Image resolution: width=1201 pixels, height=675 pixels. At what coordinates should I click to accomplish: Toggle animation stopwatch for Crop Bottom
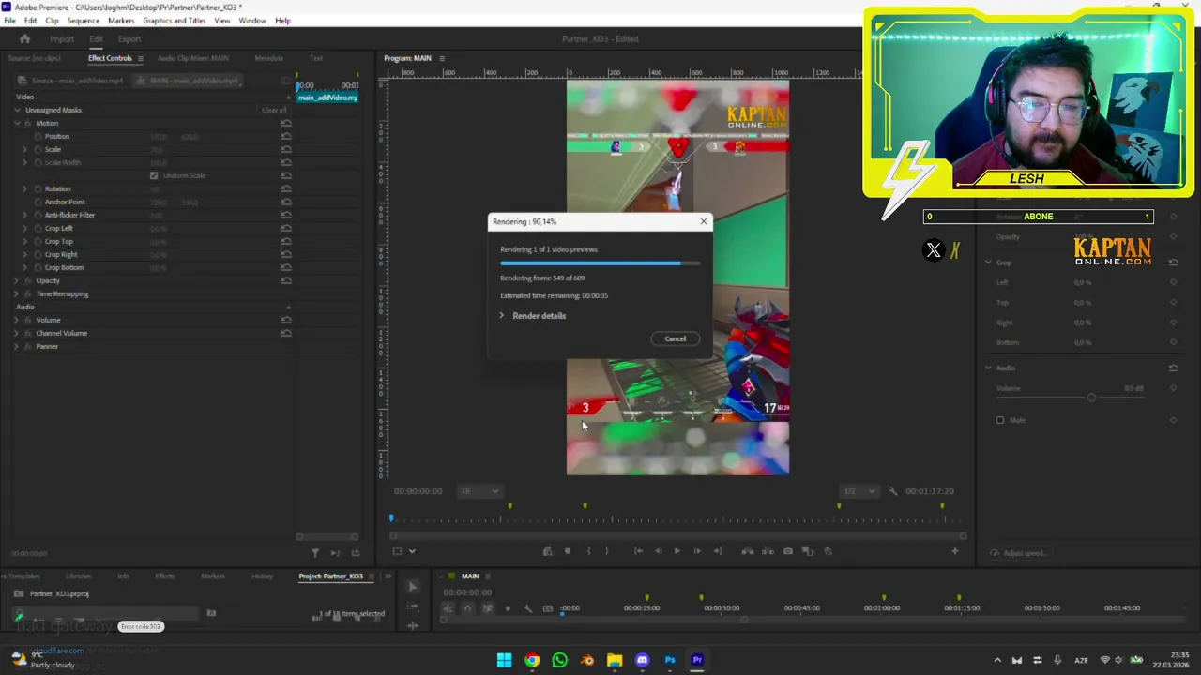[x=38, y=268]
